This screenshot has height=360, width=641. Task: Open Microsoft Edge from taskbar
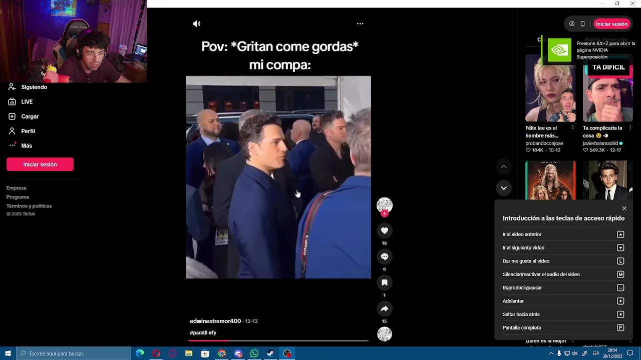coord(140,353)
